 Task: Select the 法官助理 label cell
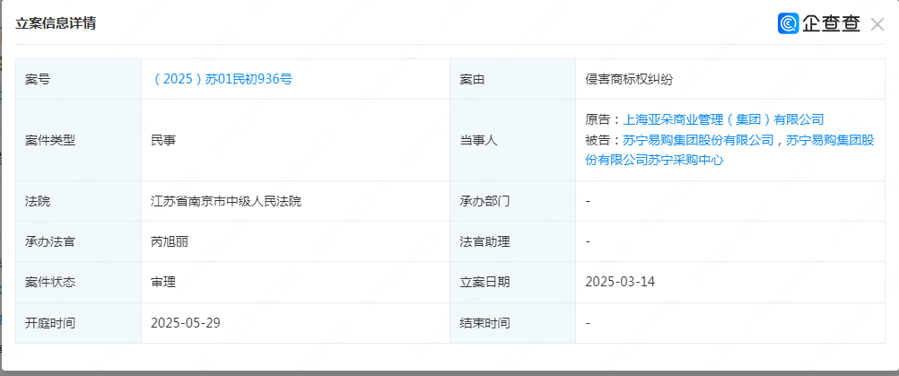pos(512,241)
